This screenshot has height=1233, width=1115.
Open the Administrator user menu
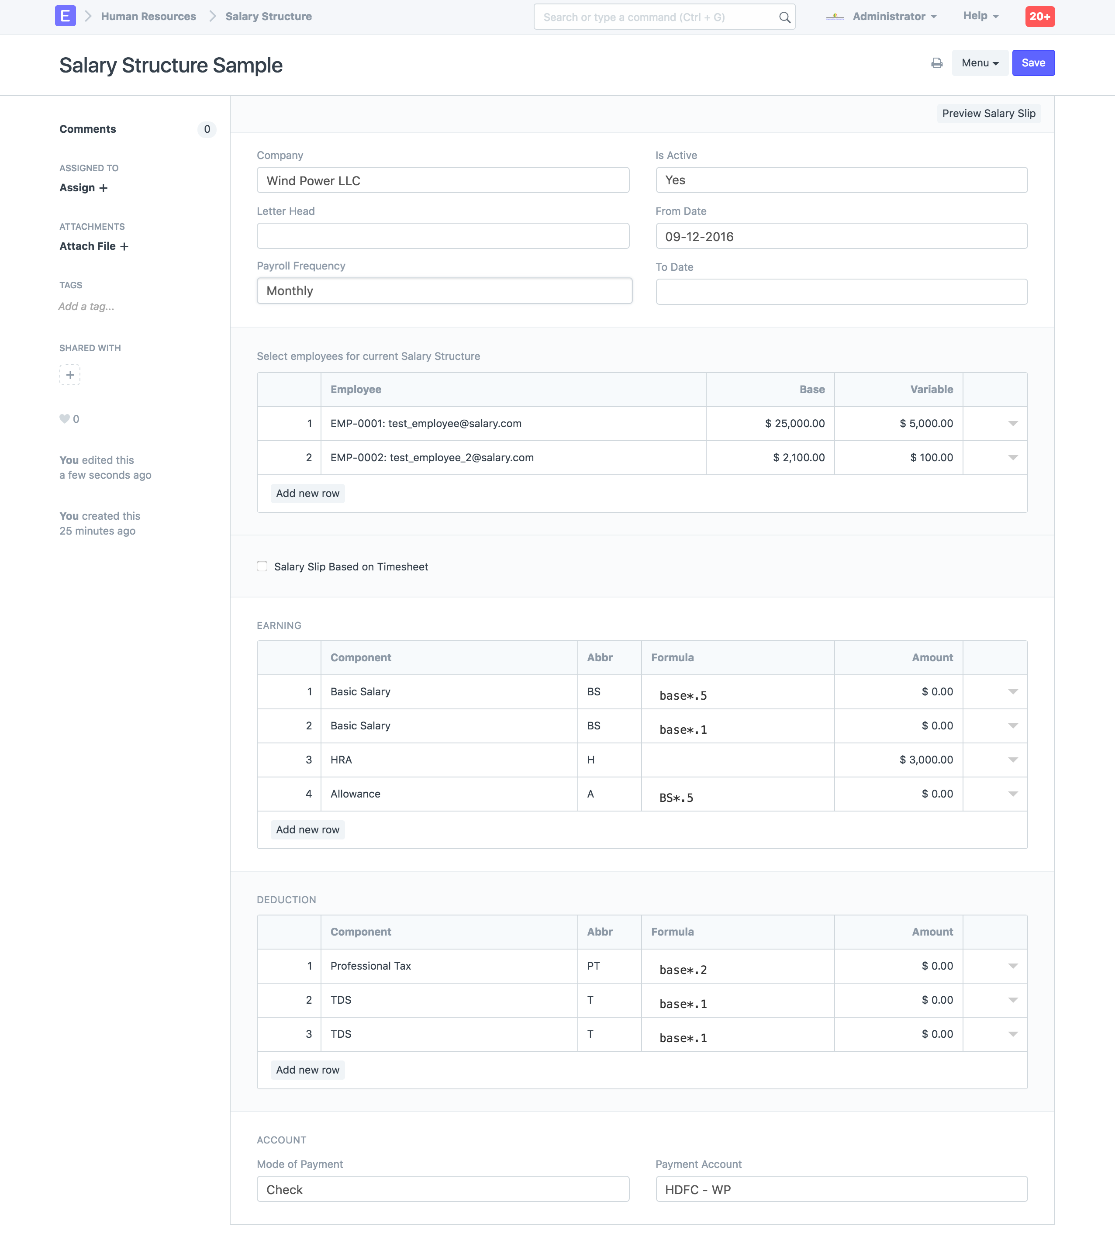point(894,17)
